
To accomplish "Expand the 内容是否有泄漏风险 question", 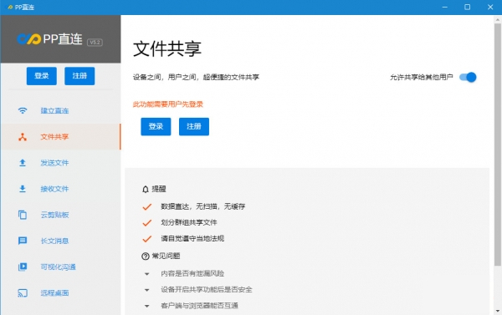I will (x=147, y=274).
